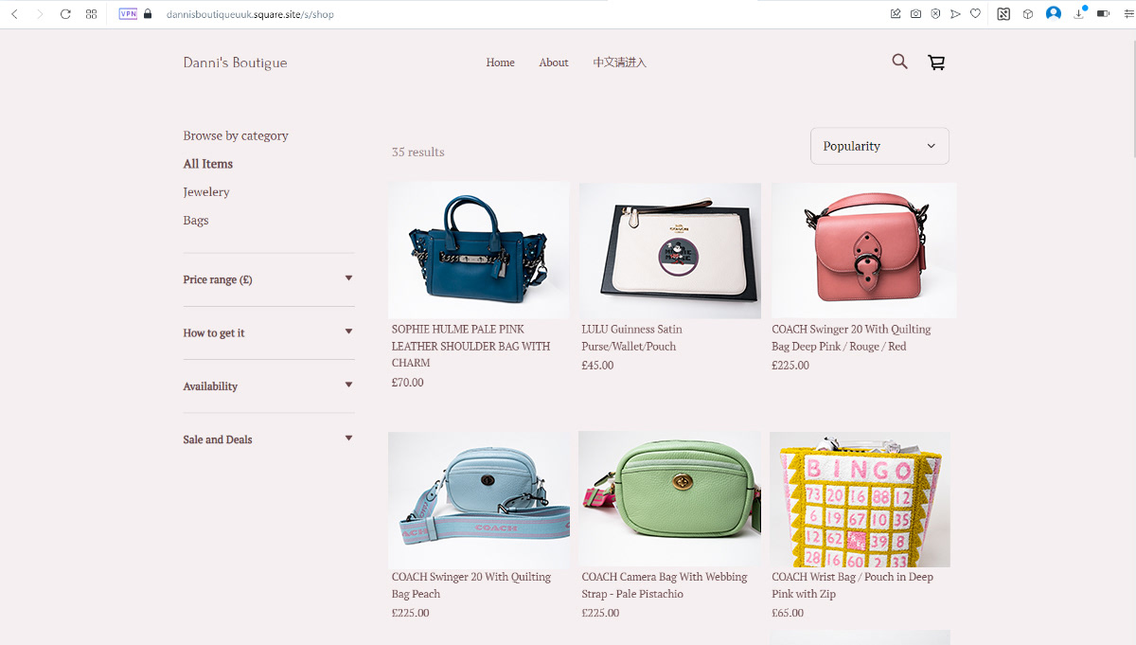Expand the Availability filter

[x=269, y=385]
